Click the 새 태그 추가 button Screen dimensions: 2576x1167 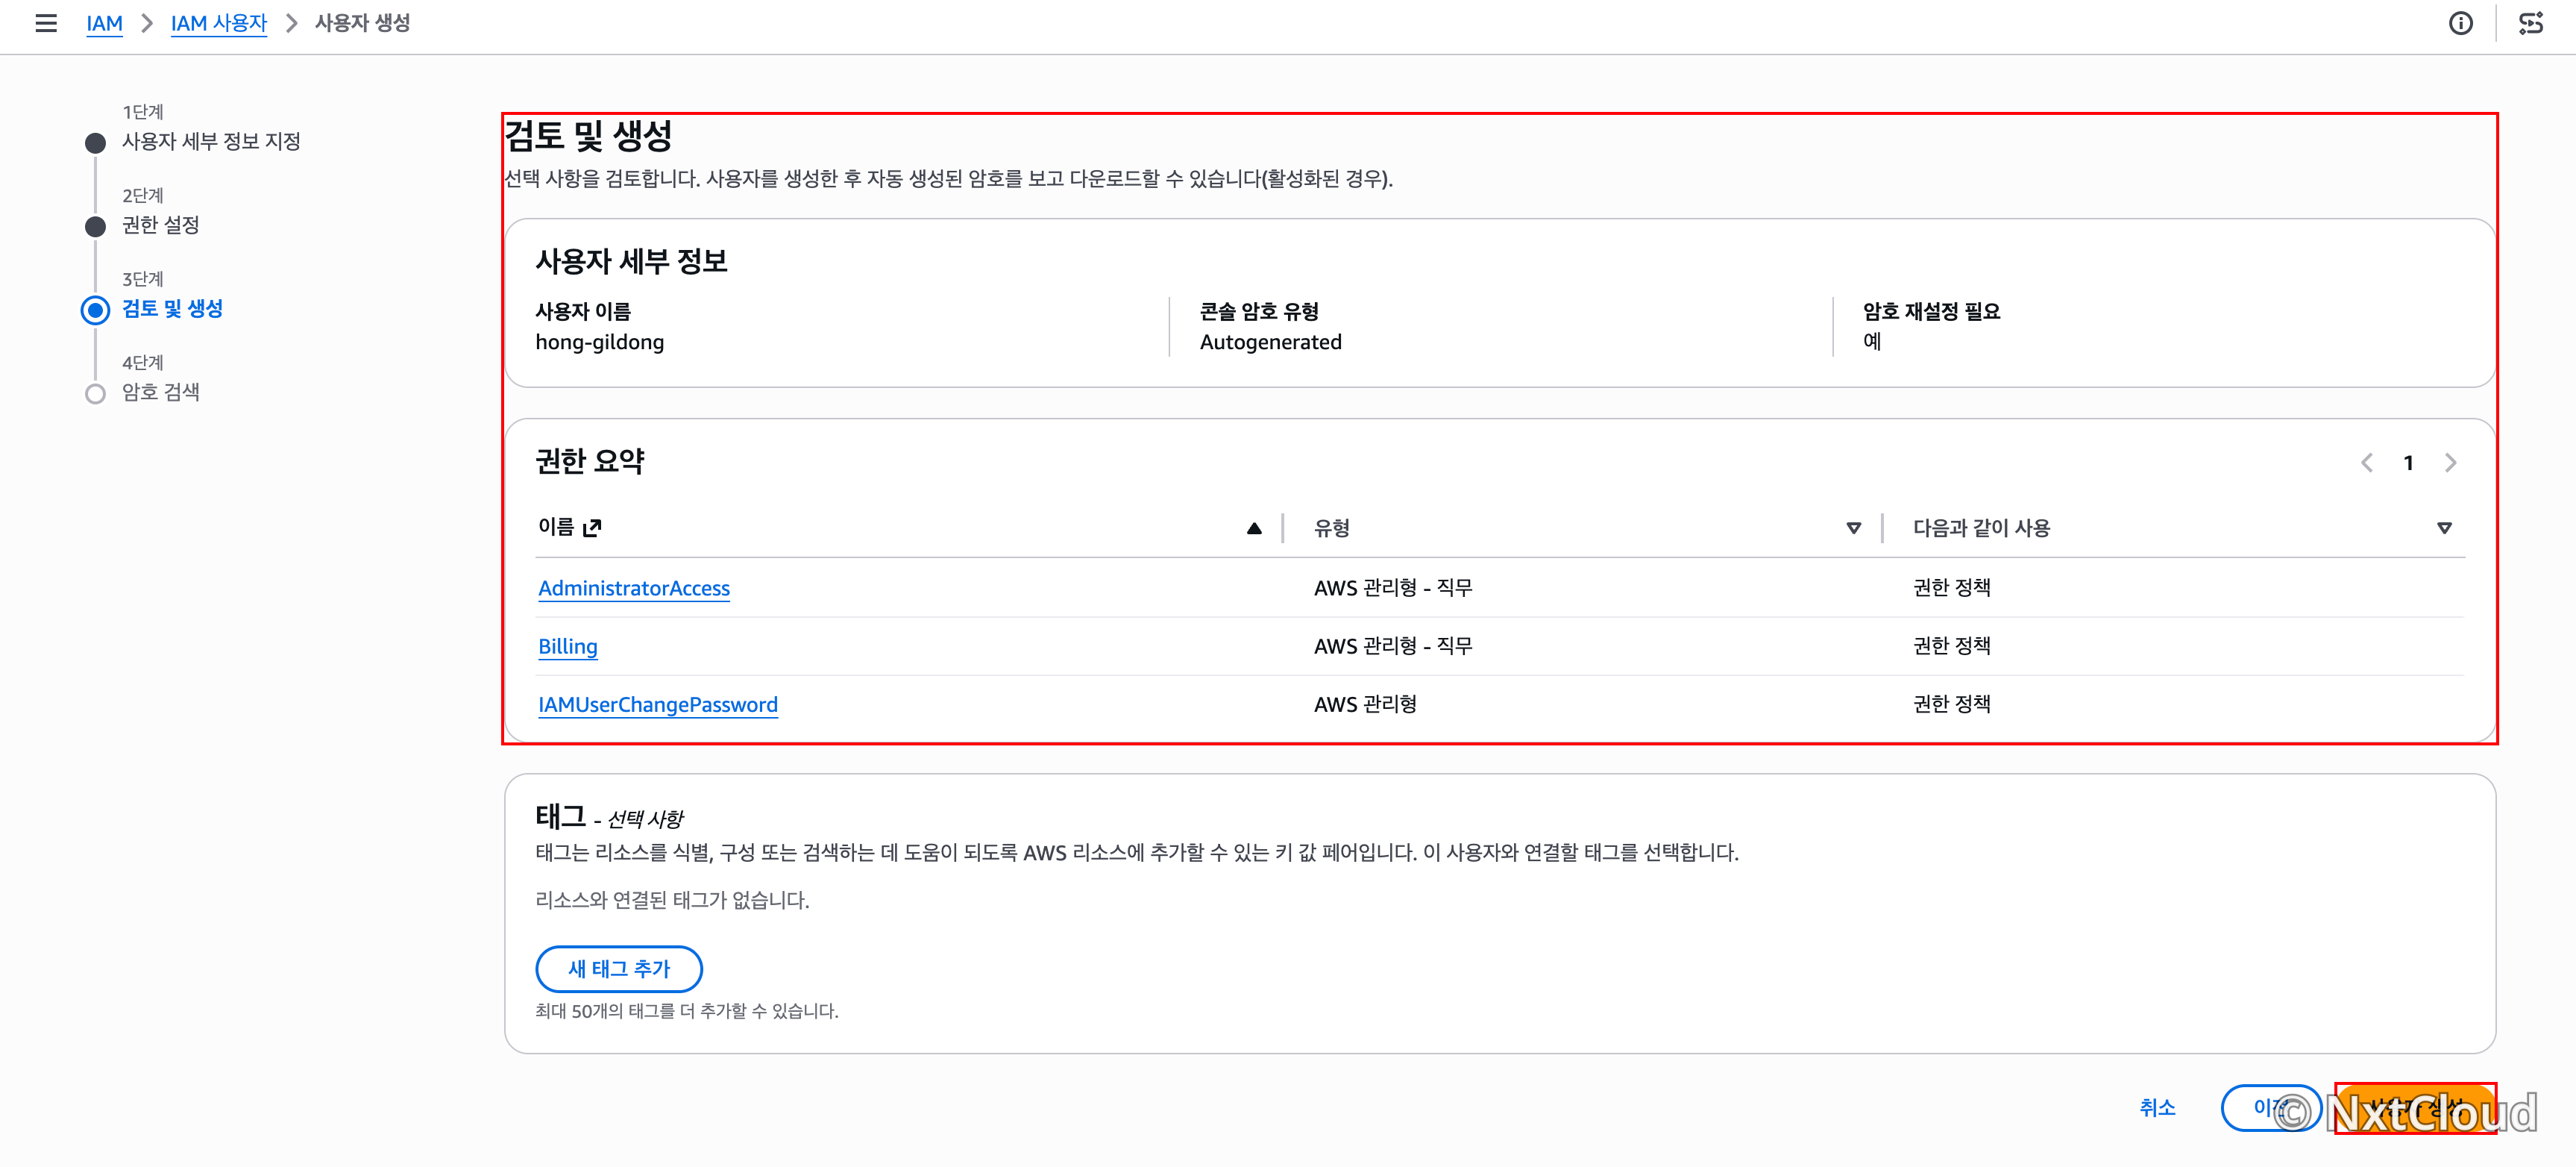619,969
